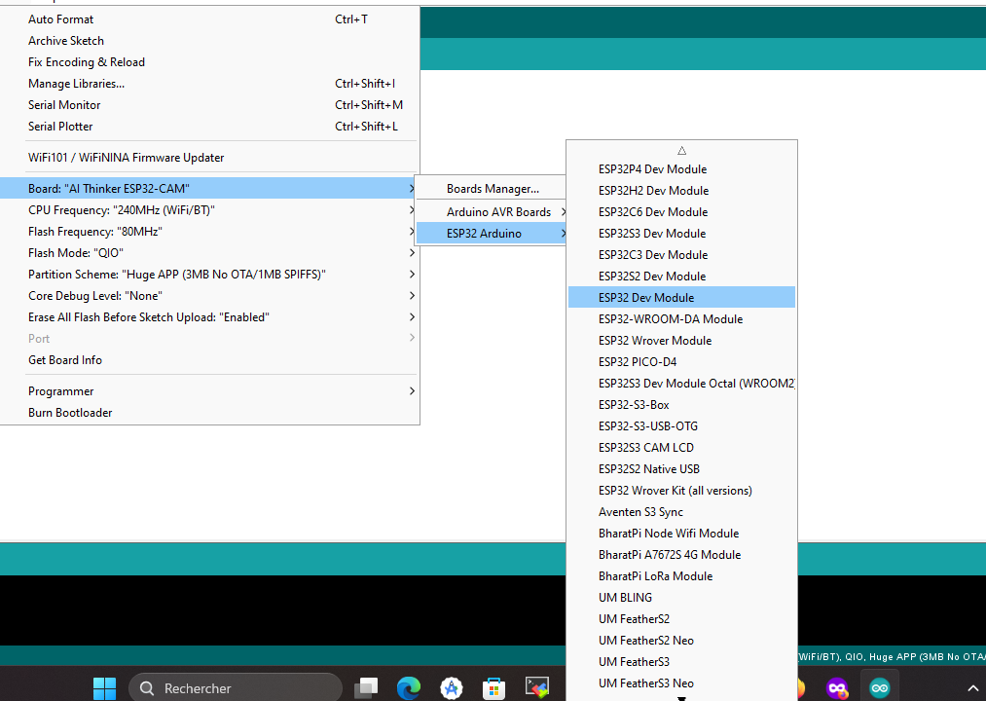Select the ESP32S3 Dev Module board
Screen dimensions: 986x701
681,233
